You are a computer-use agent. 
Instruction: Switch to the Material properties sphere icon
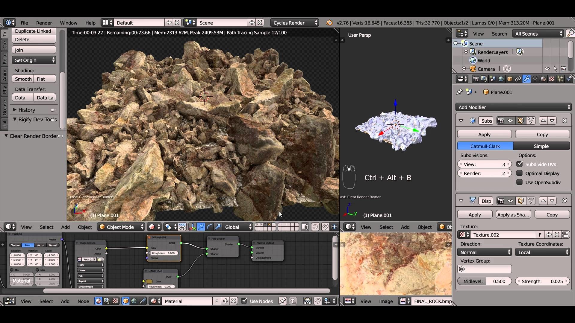point(544,79)
